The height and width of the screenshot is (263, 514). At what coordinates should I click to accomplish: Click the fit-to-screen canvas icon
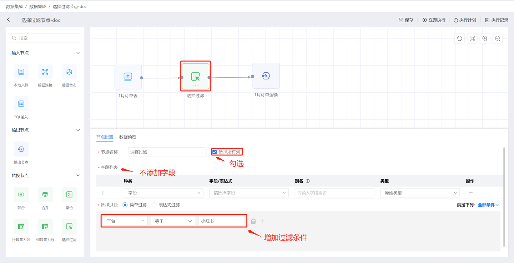[472, 38]
